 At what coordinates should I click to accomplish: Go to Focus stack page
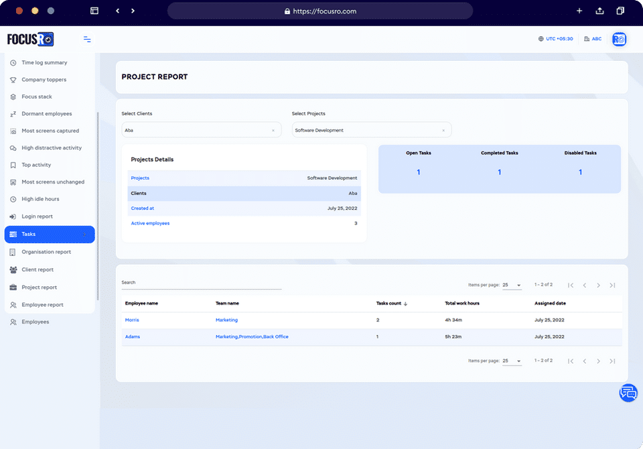(x=37, y=97)
